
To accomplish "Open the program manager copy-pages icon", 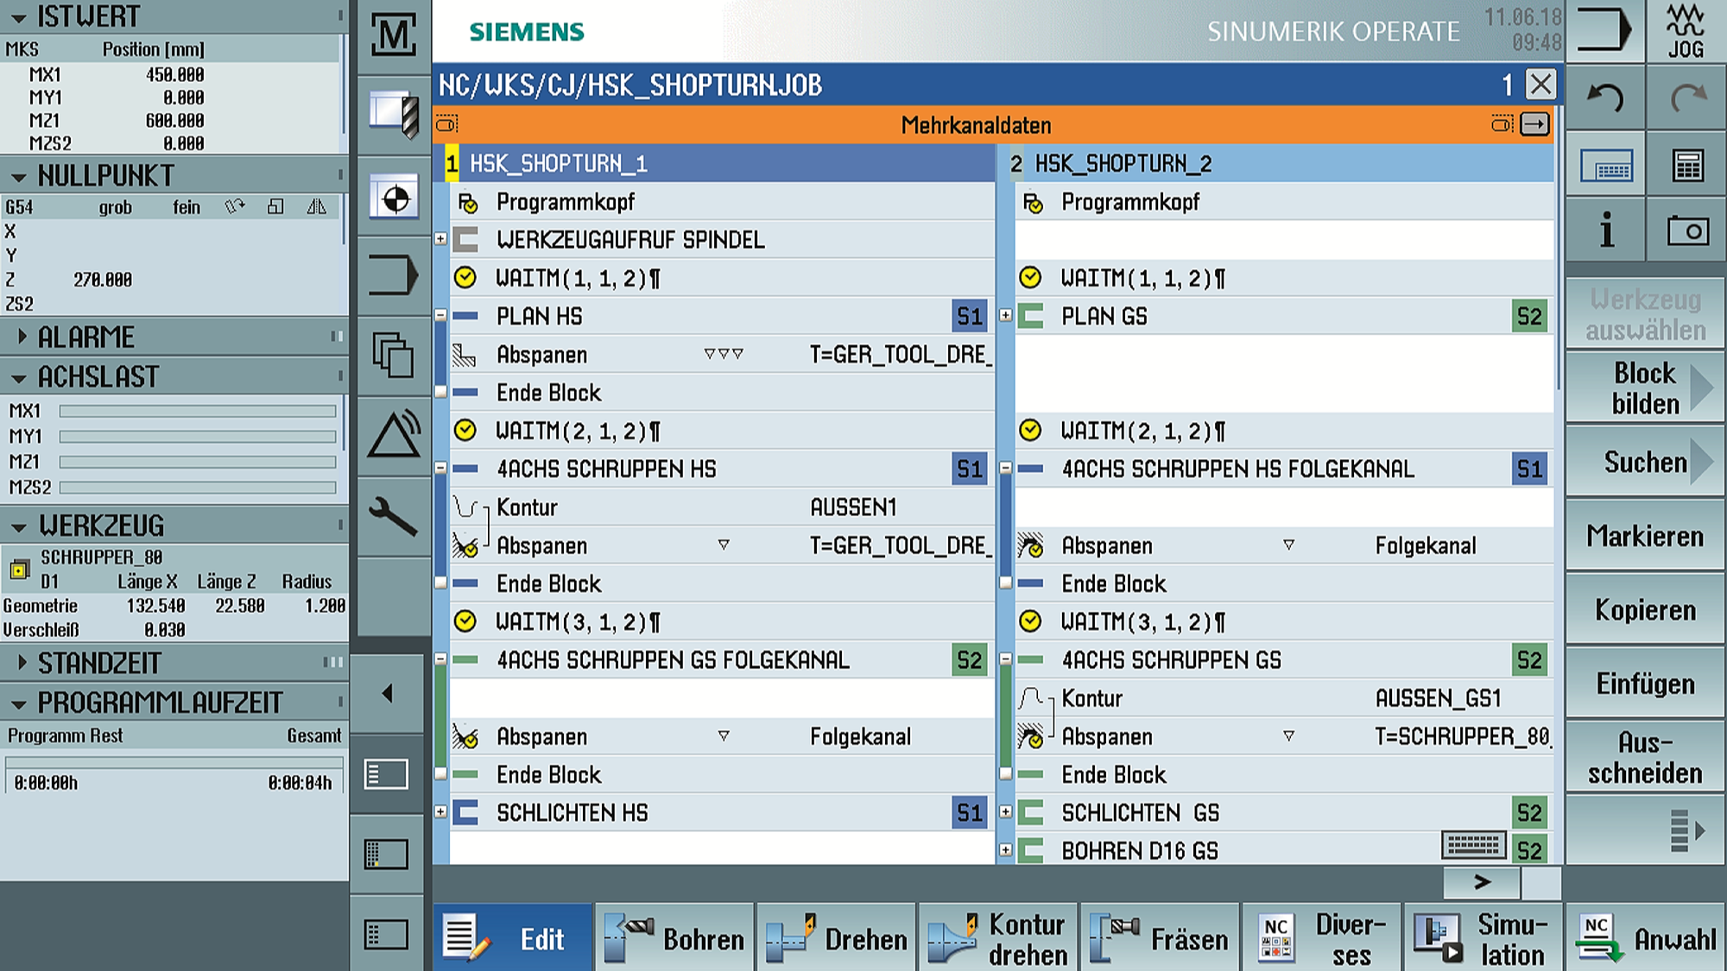I will tap(394, 355).
